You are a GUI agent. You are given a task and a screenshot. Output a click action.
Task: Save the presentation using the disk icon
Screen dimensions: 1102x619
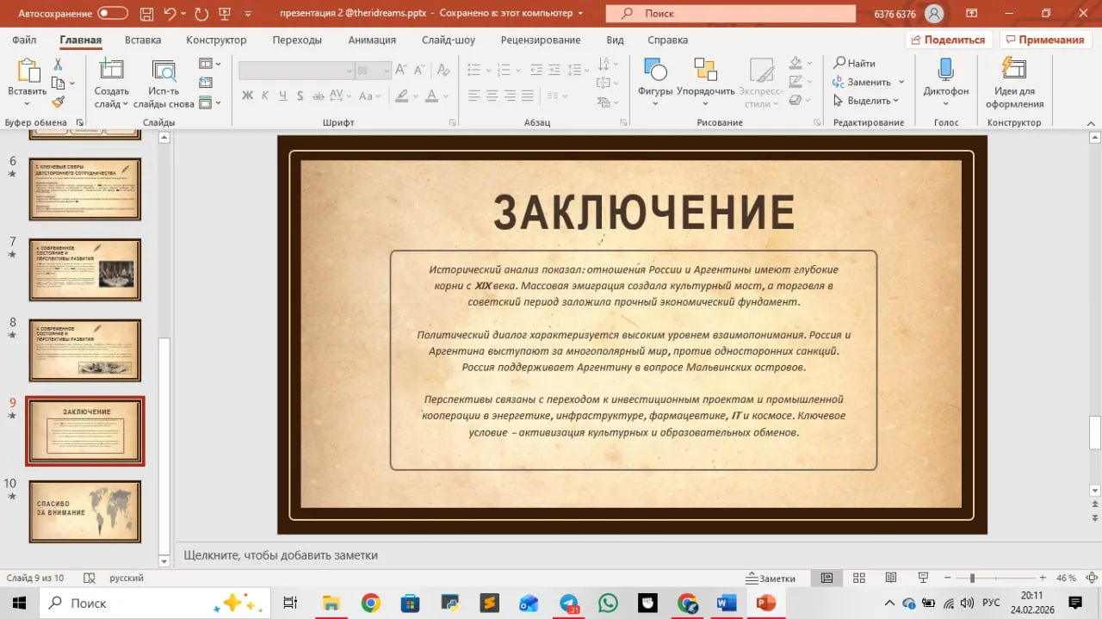coord(145,13)
